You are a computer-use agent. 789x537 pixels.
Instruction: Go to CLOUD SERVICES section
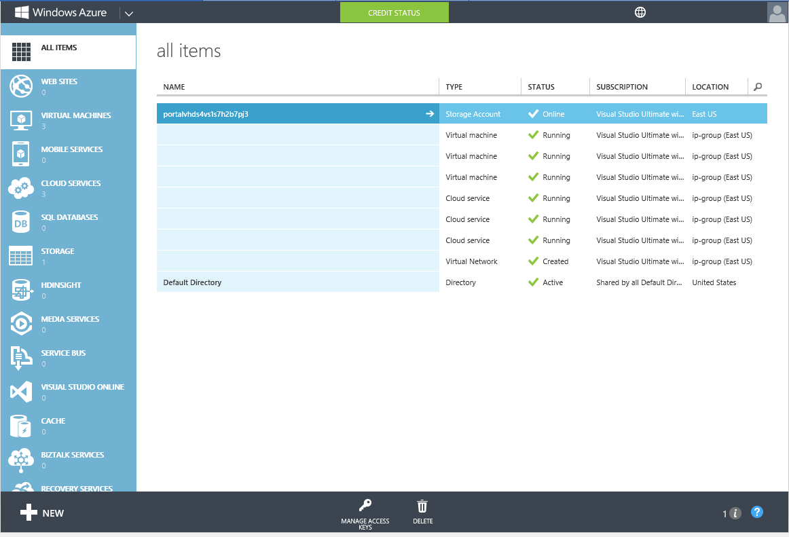(x=71, y=183)
